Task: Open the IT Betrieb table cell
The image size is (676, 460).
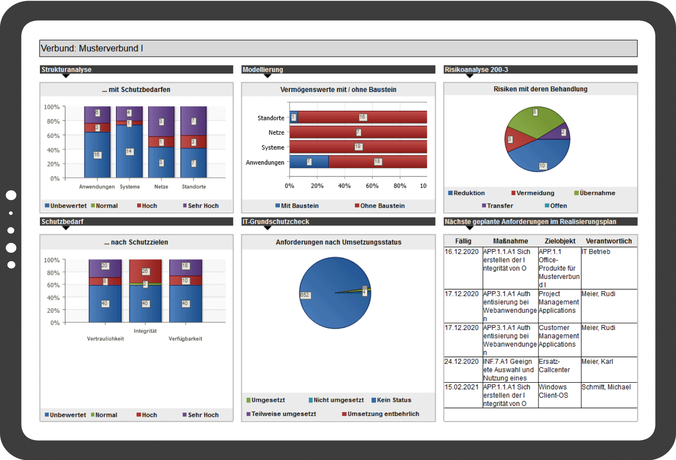Action: pos(596,252)
